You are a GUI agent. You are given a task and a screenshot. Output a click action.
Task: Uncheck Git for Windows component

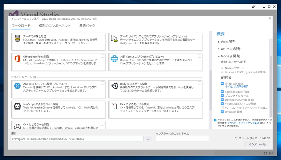[222, 84]
